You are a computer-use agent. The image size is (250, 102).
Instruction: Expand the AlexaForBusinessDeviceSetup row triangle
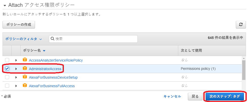point(16,77)
